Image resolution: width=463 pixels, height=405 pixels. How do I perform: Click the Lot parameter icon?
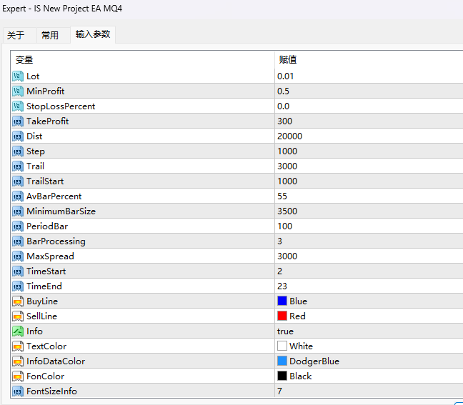pos(18,76)
